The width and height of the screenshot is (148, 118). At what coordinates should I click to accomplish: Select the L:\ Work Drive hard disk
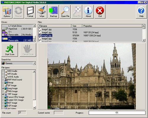17,27
